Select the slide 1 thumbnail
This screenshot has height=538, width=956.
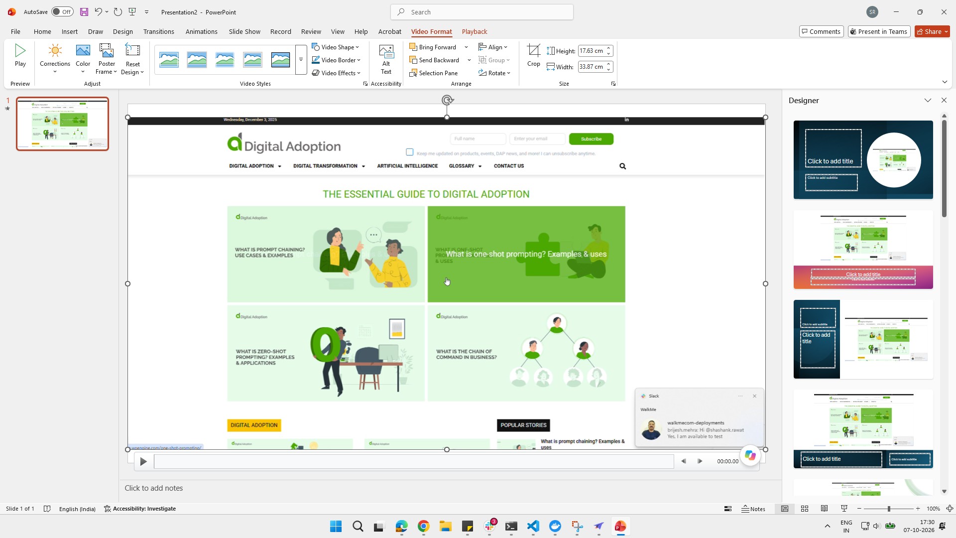[62, 124]
